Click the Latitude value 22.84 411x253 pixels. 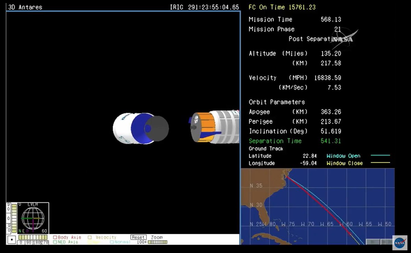(x=310, y=156)
